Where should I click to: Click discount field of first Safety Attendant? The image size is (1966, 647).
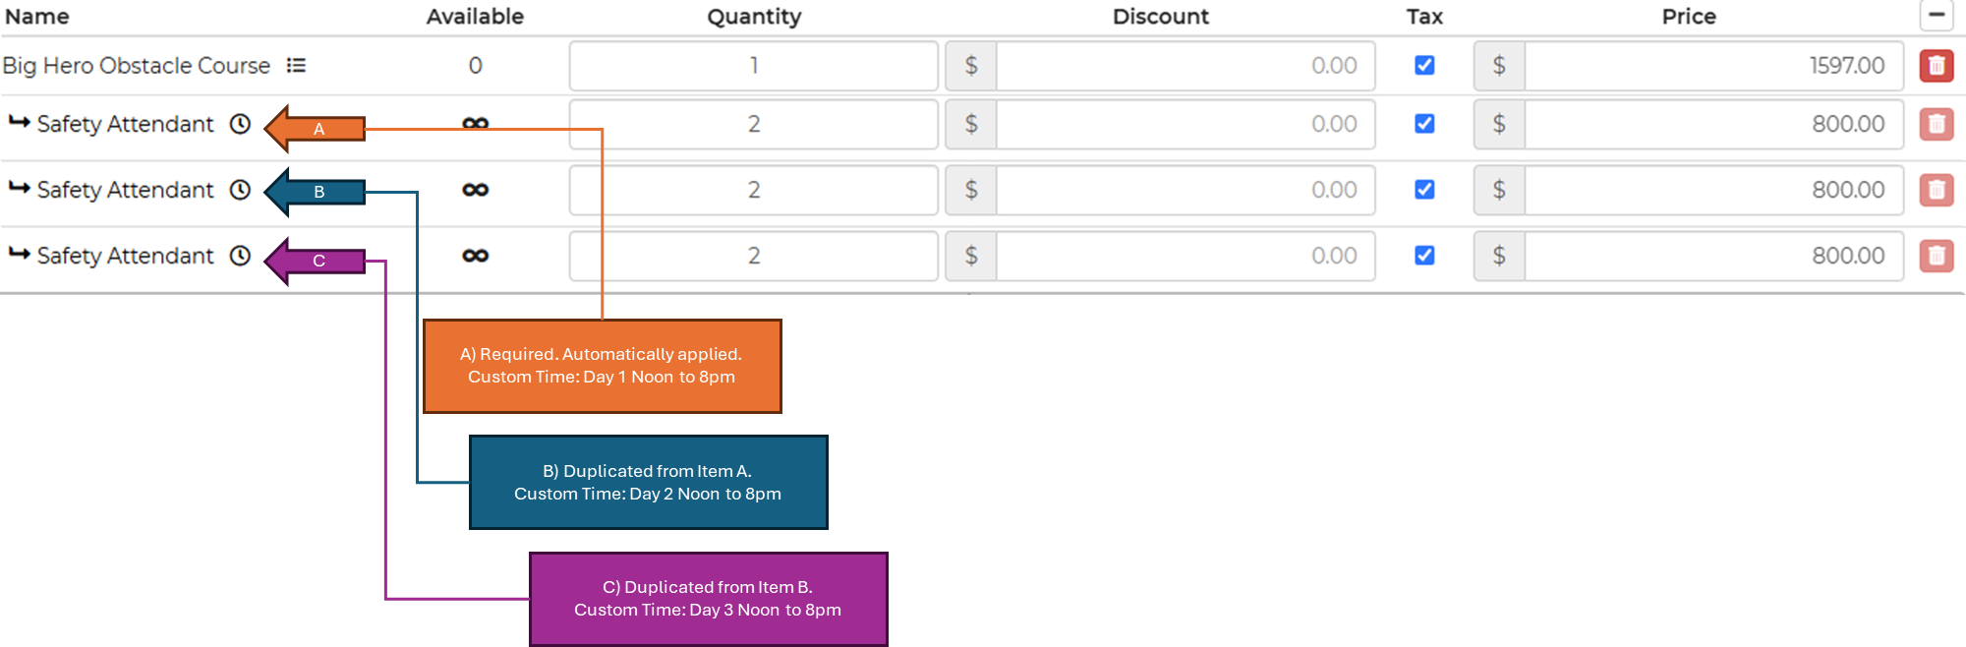(1185, 124)
